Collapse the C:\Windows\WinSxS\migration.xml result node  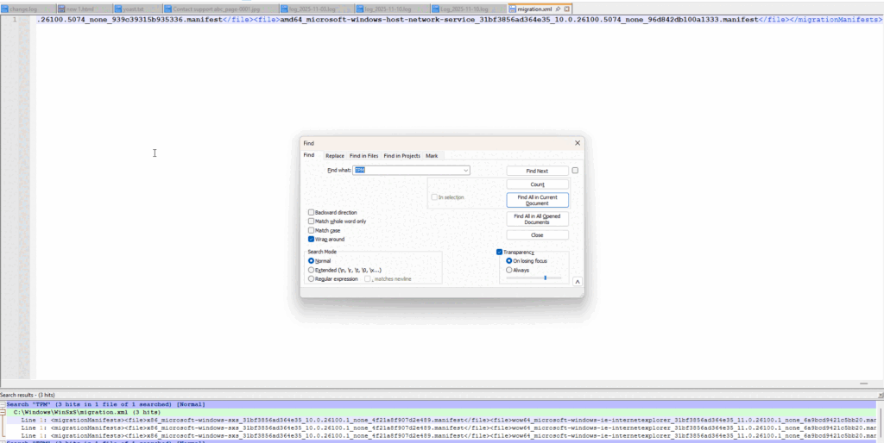[x=3, y=413]
